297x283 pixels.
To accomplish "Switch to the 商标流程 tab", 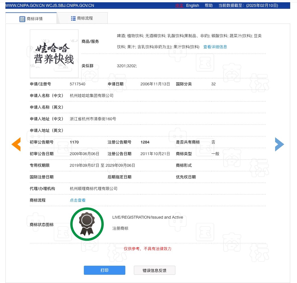I will (82, 18).
